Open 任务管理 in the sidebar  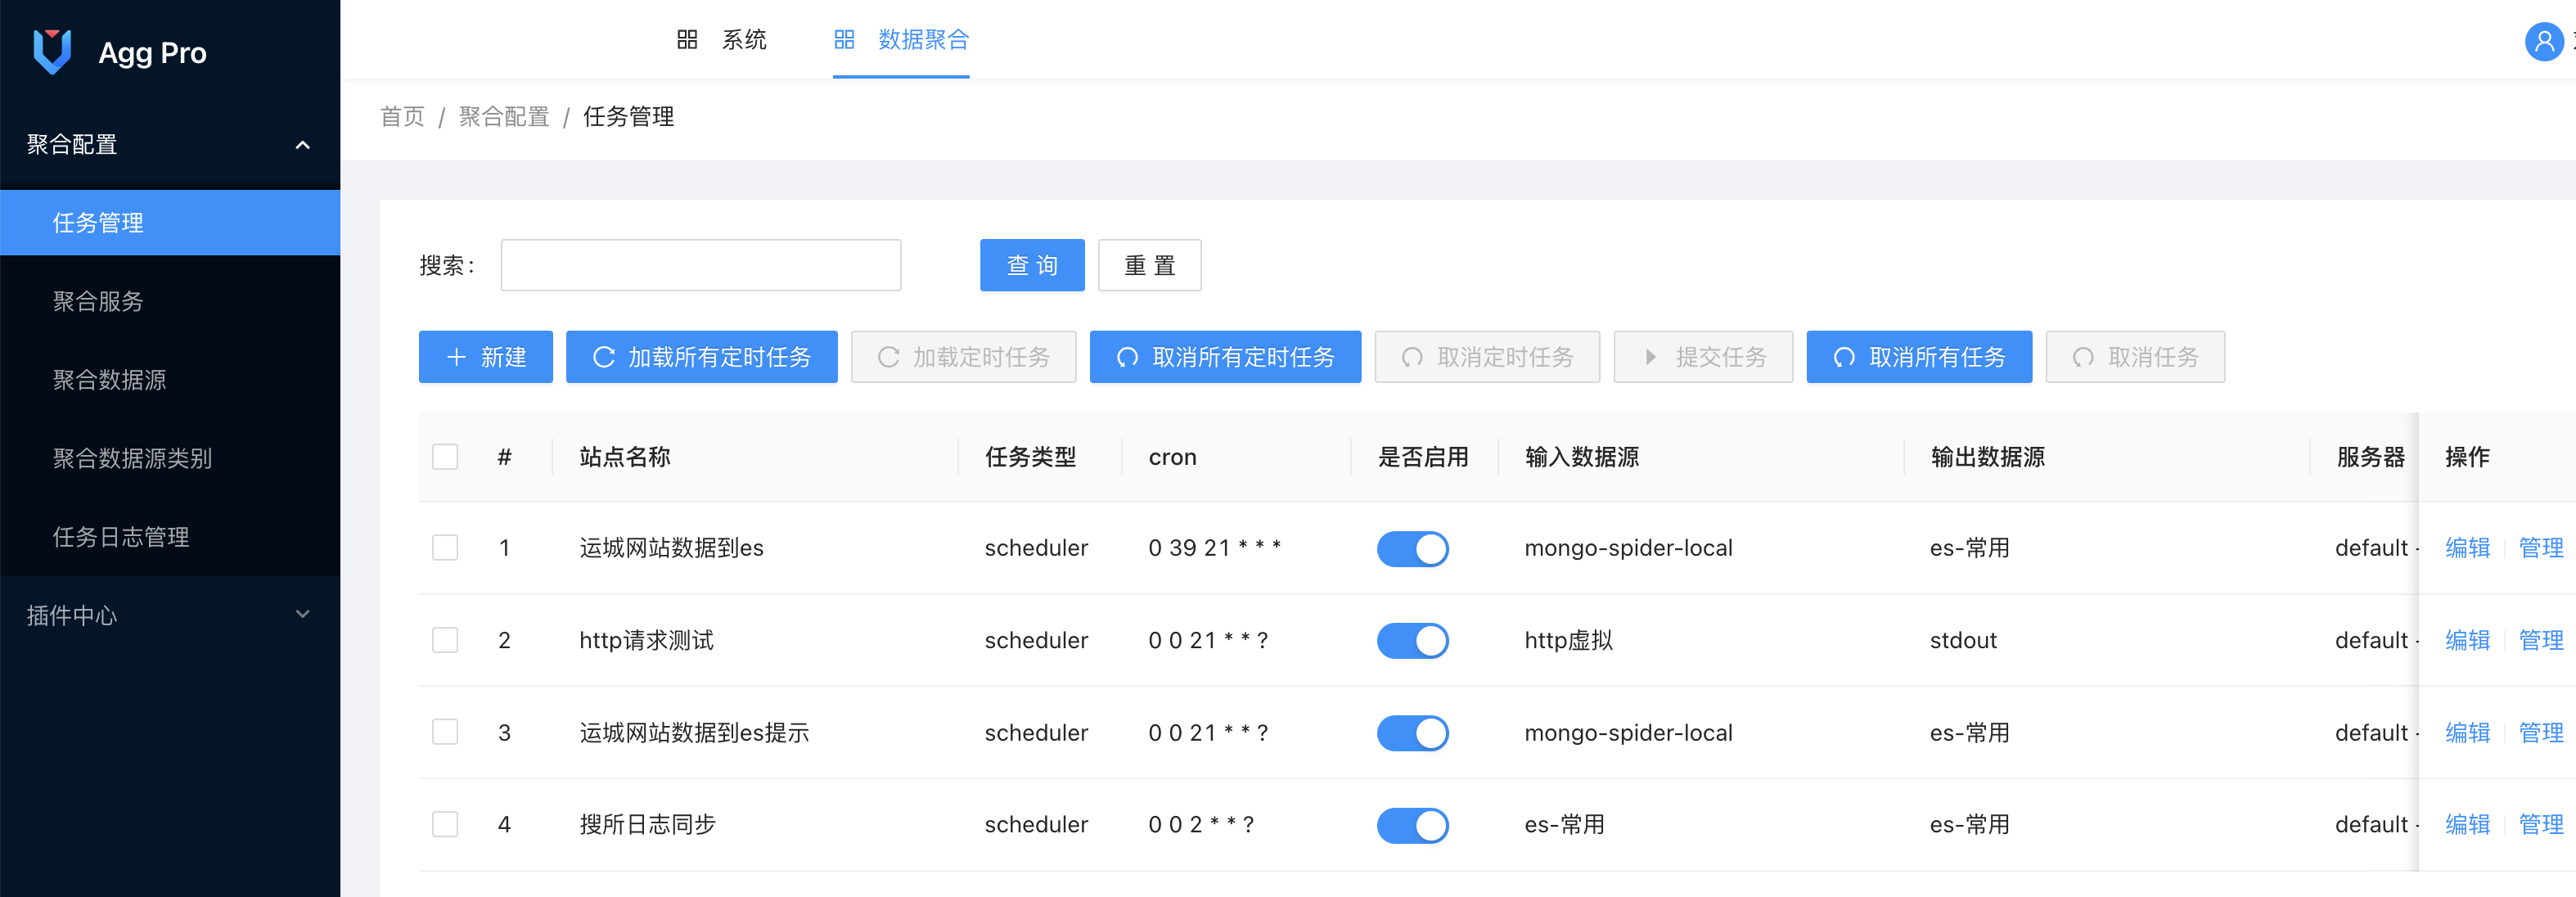tap(170, 222)
